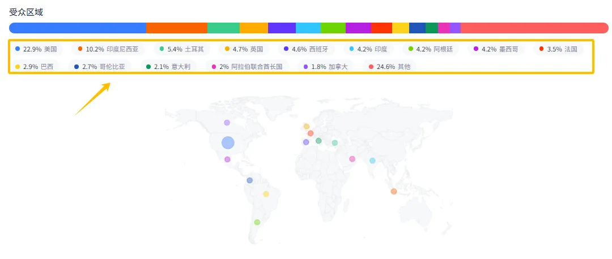Click the green Argentina map bubble
Image resolution: width=612 pixels, height=259 pixels.
click(257, 222)
